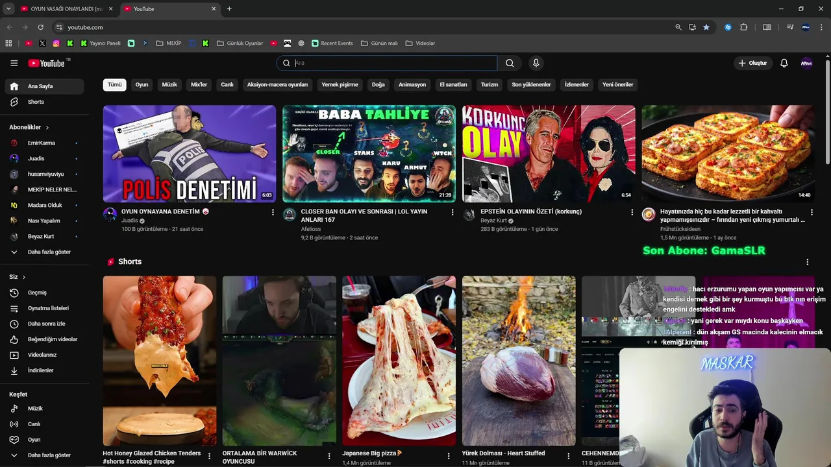The image size is (831, 467).
Task: Open a new browser tab with plus
Action: coord(229,9)
